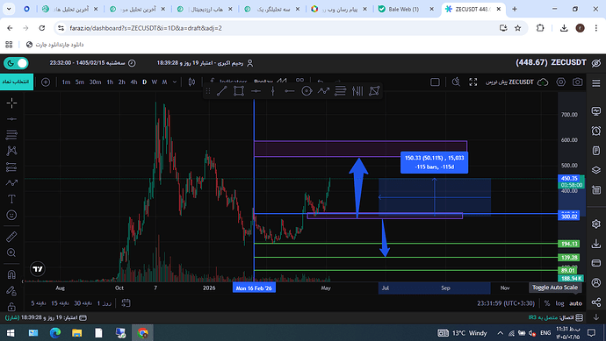Open File Explorer from the taskbar
Screen dimensions: 606x341
(77, 332)
